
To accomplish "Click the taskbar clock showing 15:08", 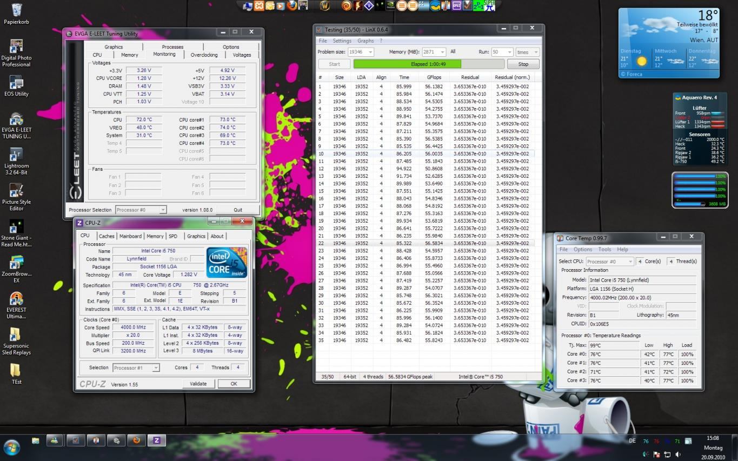I will [713, 438].
